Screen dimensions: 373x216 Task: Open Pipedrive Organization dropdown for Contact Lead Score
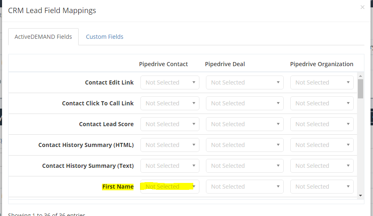click(x=322, y=124)
